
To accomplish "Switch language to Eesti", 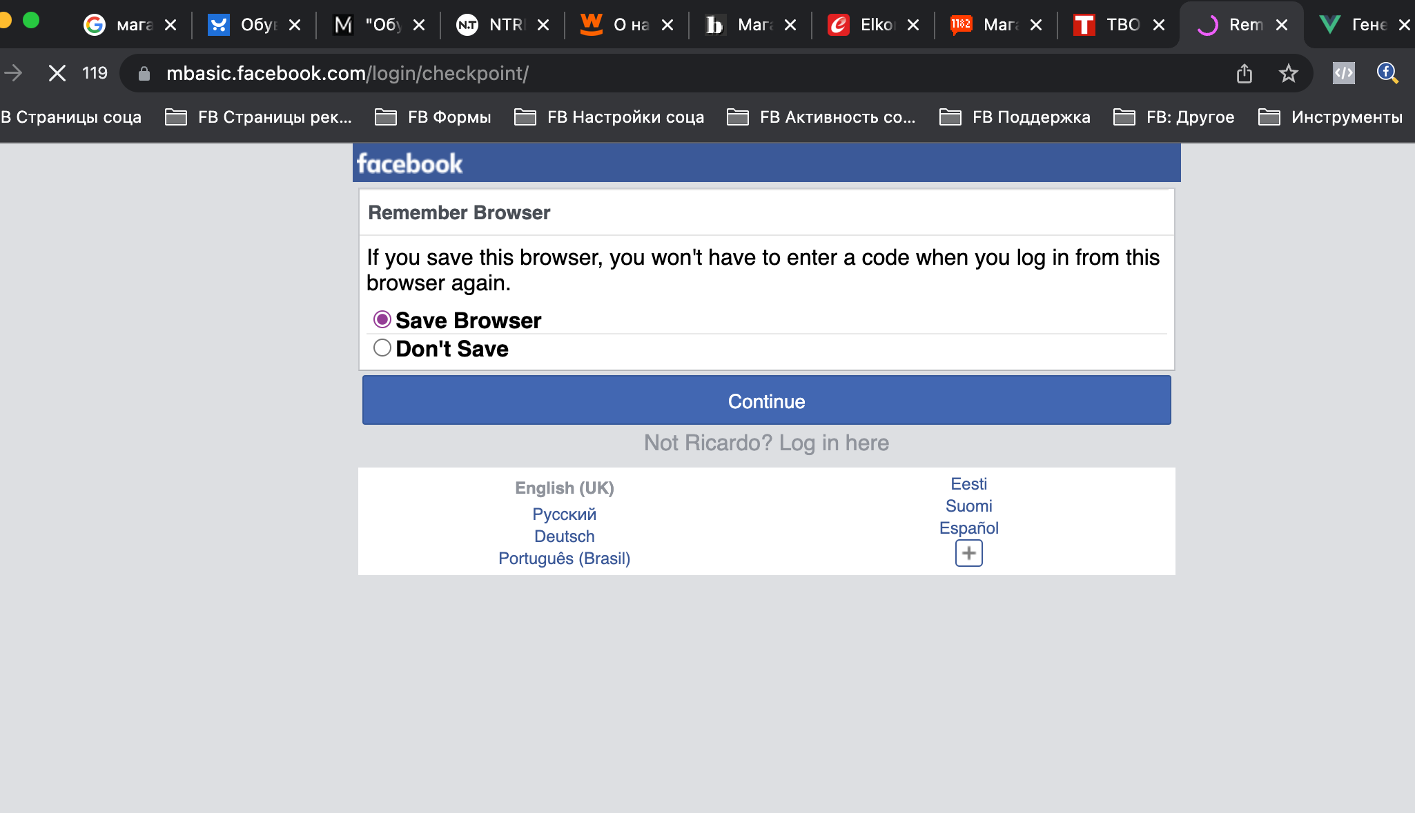I will point(968,484).
